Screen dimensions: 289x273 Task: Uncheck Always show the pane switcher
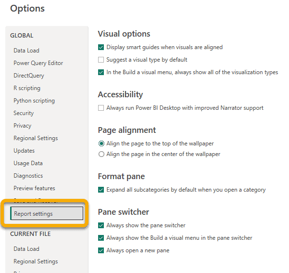click(x=101, y=225)
